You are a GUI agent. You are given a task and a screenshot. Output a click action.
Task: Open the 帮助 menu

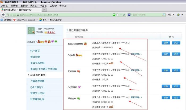[x=63, y=6]
